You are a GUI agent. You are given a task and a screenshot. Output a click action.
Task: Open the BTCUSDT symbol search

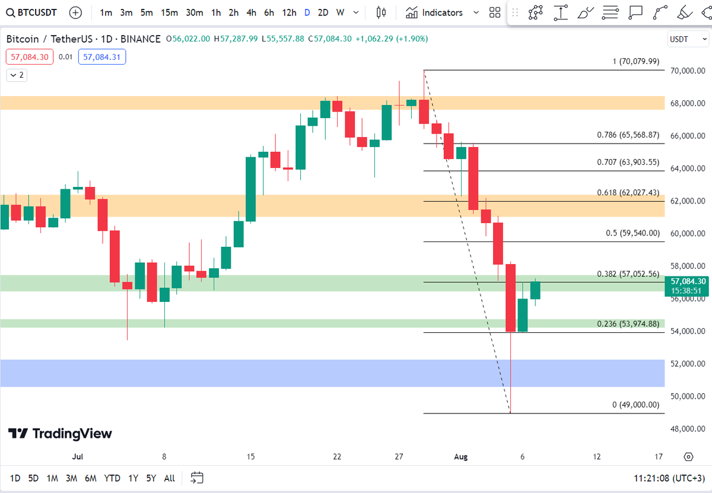click(32, 12)
